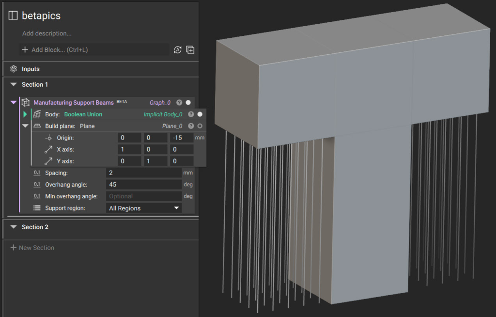Select the Section 2 header label
Viewport: 496px width, 317px height.
pyautogui.click(x=35, y=227)
